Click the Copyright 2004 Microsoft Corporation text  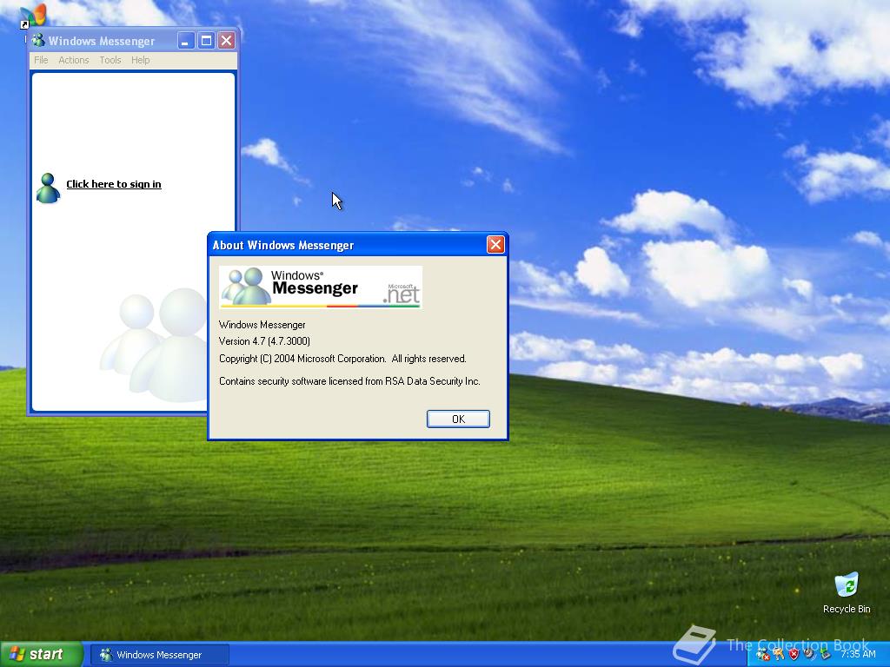pyautogui.click(x=342, y=359)
